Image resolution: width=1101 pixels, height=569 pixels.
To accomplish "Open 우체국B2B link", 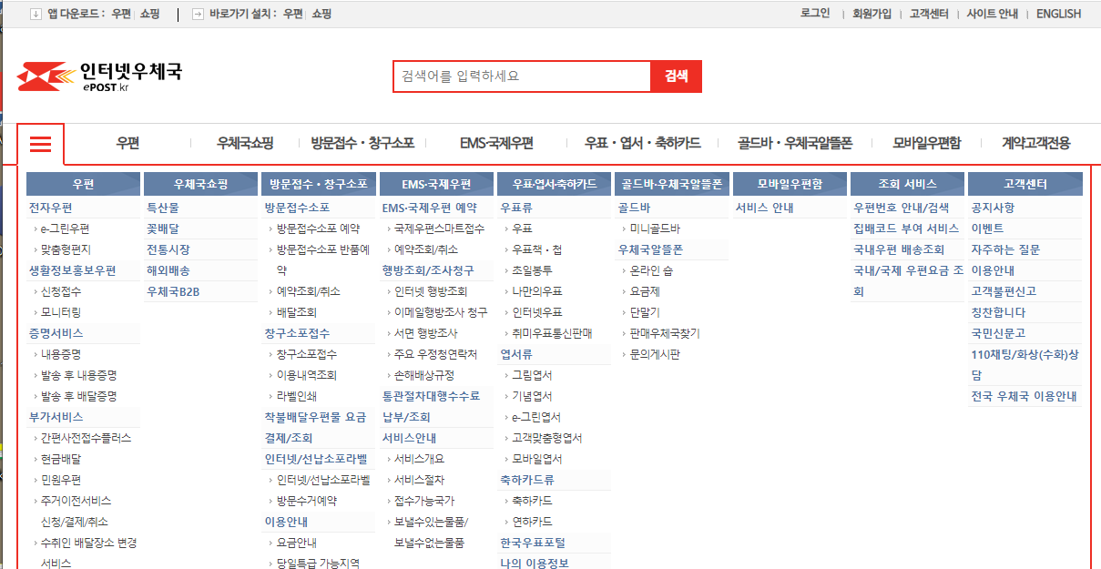I will coord(173,291).
